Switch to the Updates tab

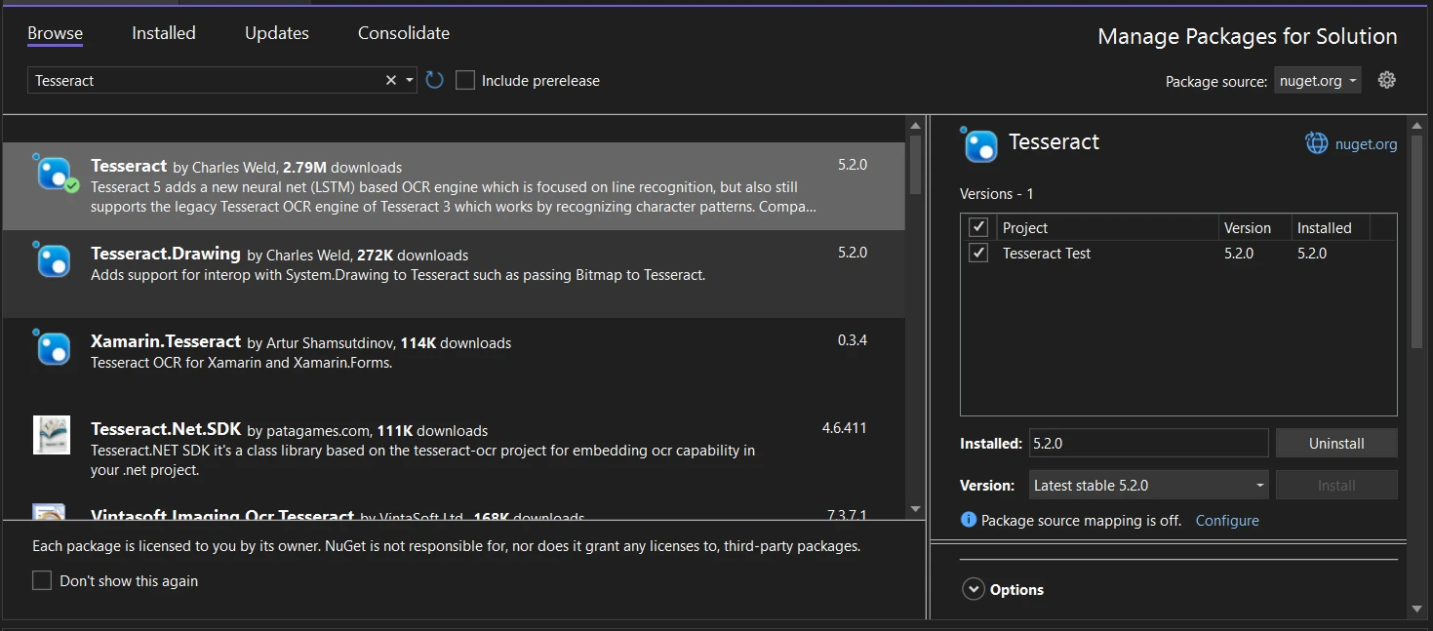277,33
